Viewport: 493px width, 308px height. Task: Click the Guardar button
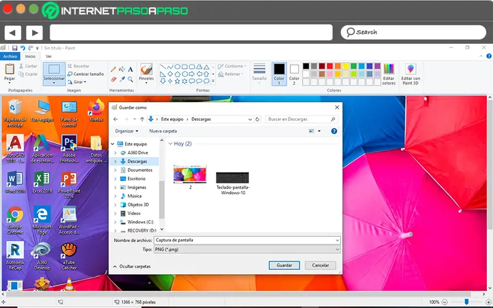(x=284, y=265)
